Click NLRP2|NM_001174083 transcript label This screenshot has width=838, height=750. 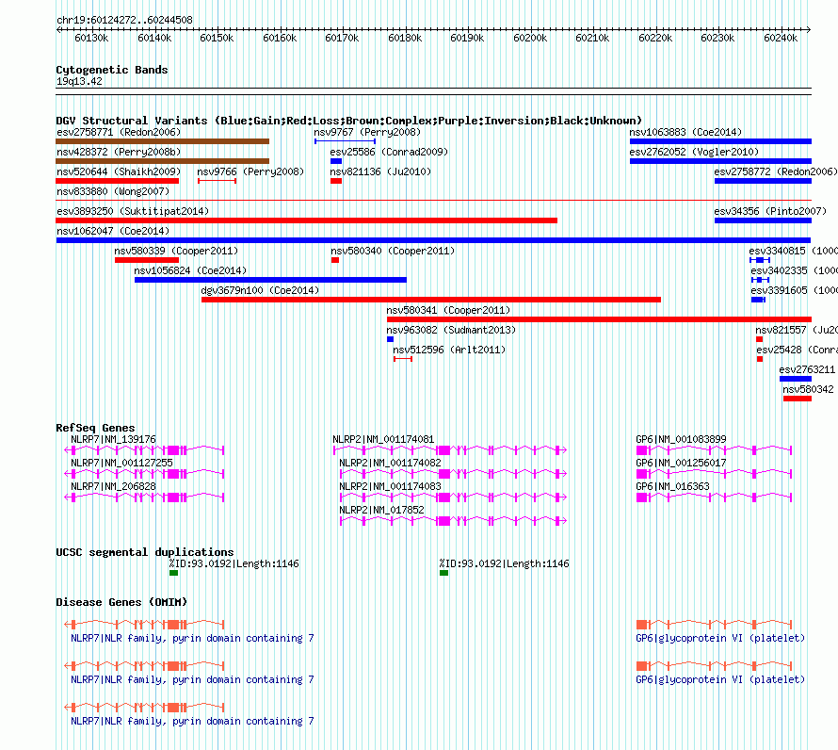pyautogui.click(x=390, y=486)
